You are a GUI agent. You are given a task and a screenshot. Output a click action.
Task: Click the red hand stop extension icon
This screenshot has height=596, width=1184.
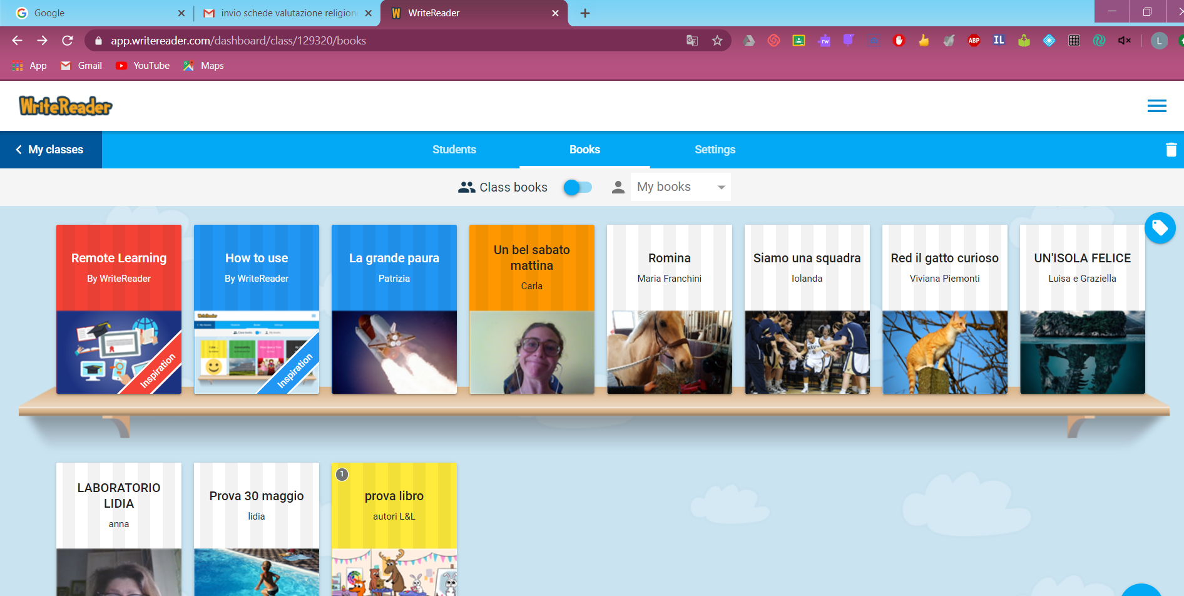pyautogui.click(x=899, y=41)
